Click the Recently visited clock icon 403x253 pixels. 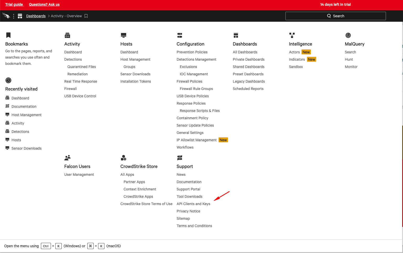point(8,80)
